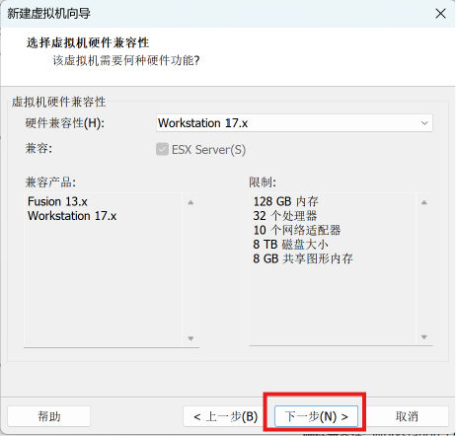The width and height of the screenshot is (456, 436).
Task: Click scroll down arrow in 限制 list
Action: point(424,337)
